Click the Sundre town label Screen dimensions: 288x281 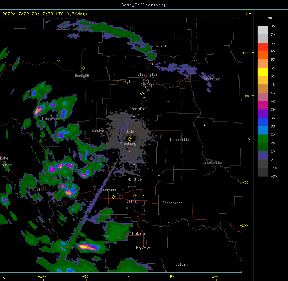coord(98,130)
